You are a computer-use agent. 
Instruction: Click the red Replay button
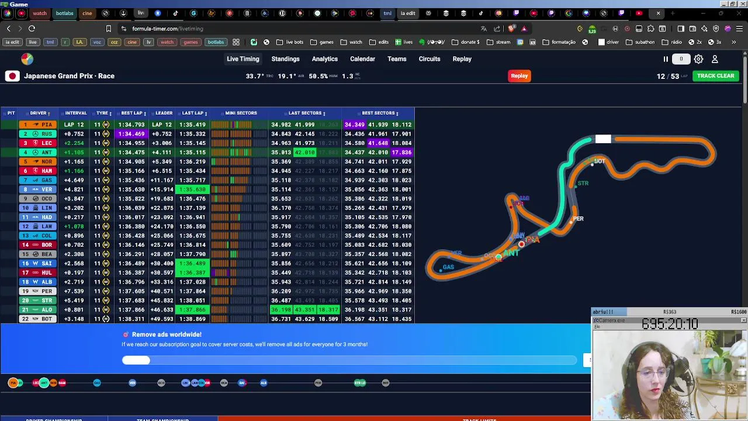[x=519, y=76]
